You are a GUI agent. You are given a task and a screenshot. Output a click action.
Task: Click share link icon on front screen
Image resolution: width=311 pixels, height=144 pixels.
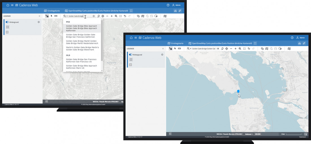point(304,43)
